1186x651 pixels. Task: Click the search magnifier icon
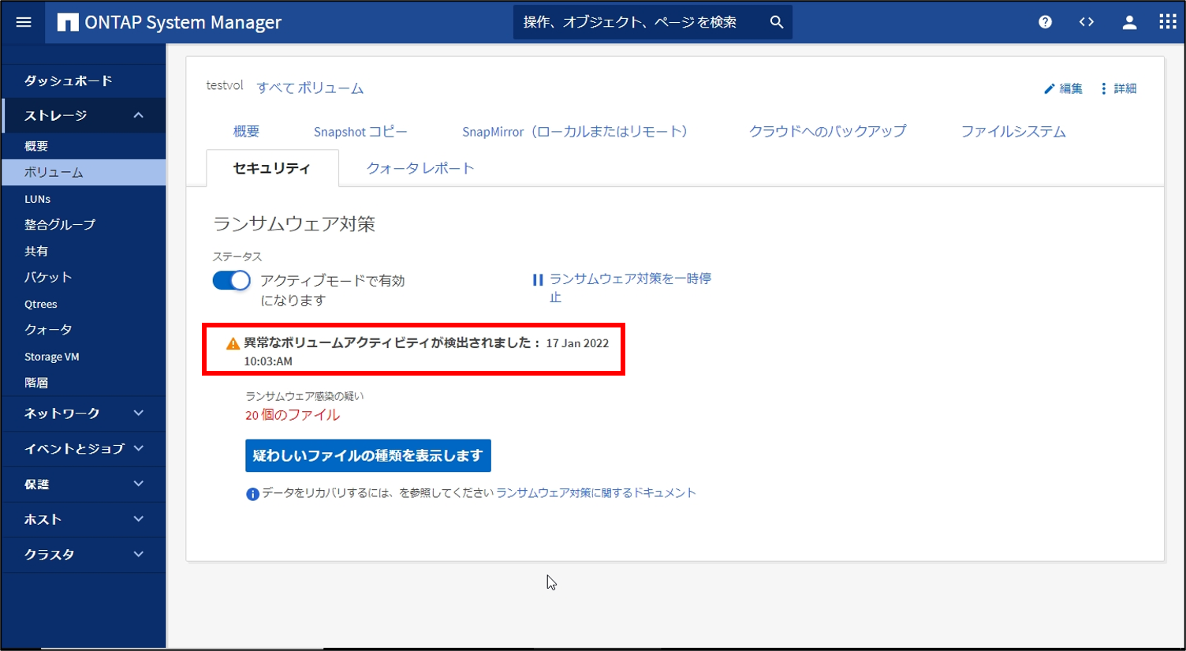click(777, 22)
